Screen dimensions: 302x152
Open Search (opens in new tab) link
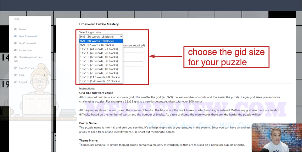(x=28, y=59)
